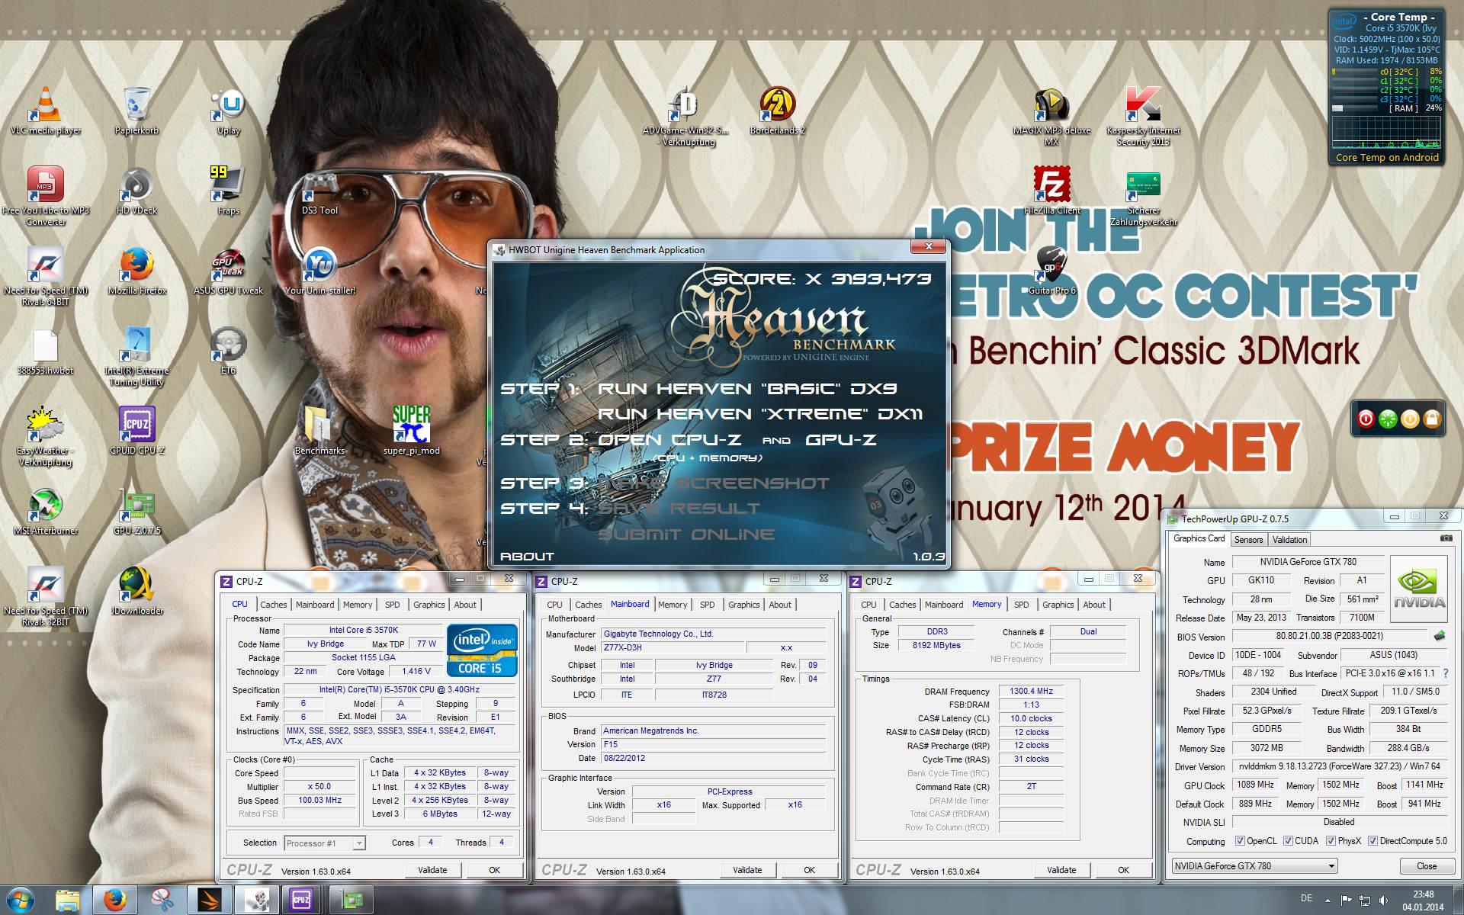Launch EasyWeather desktop shortcut

pyautogui.click(x=46, y=436)
